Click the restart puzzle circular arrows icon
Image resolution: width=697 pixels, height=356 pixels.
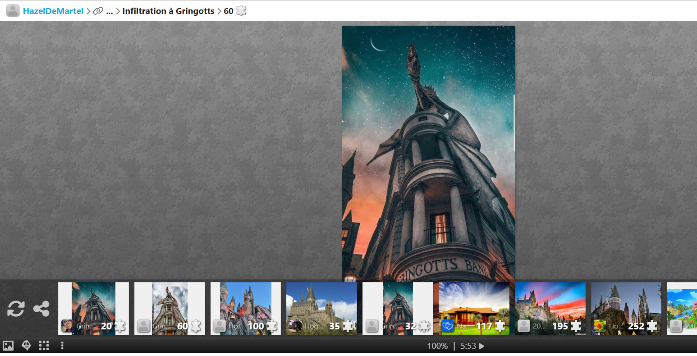(x=16, y=309)
